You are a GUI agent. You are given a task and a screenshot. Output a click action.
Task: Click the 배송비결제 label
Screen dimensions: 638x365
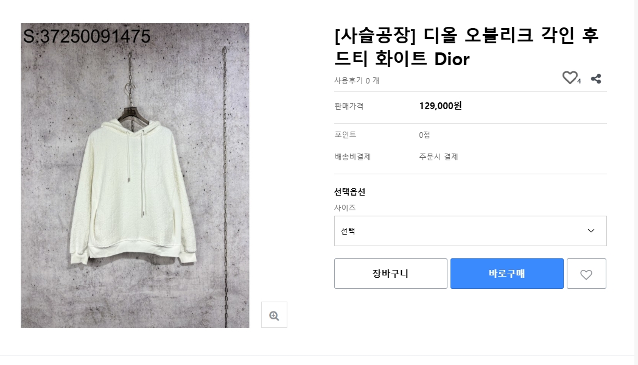click(x=352, y=157)
